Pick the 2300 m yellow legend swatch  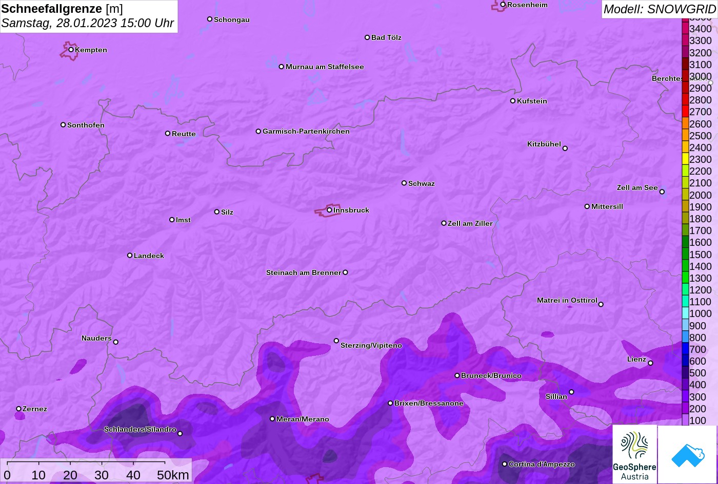pyautogui.click(x=685, y=159)
